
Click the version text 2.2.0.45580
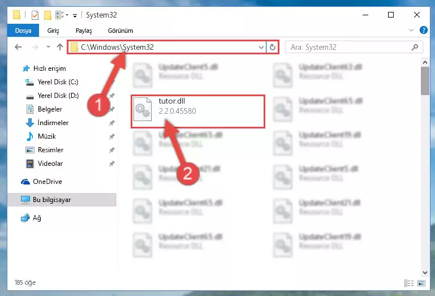(177, 111)
